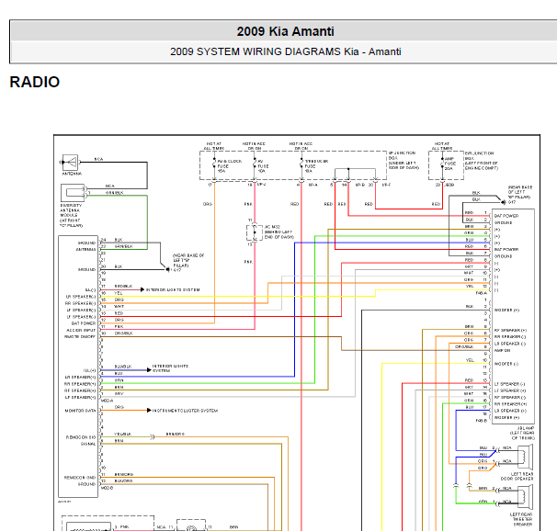The height and width of the screenshot is (531, 557).
Task: Click the "INTERIOR LIGHTS SYSTEM" label at pin 17
Action: pos(173,290)
